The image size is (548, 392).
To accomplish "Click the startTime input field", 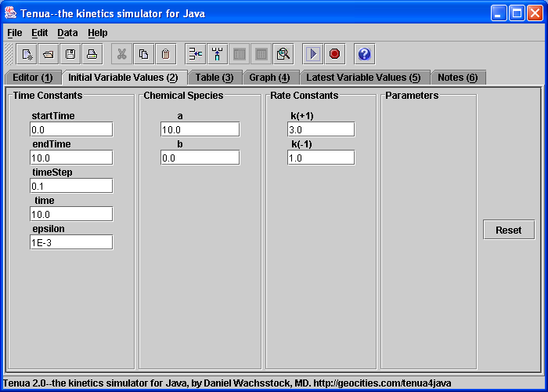I will [71, 129].
